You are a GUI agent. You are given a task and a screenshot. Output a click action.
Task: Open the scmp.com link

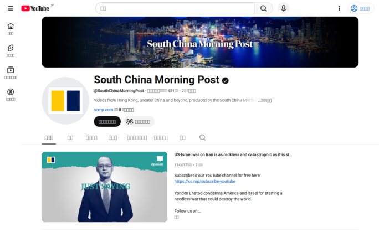104,110
